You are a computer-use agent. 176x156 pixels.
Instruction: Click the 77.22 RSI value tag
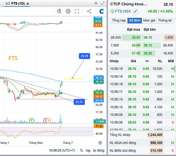tap(99, 126)
